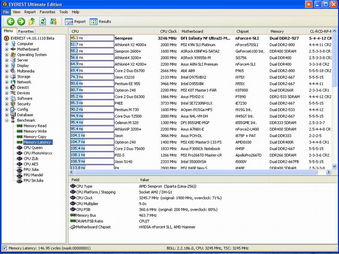Select the CPU ZLib chip icon
339x254 pixels.
19,159
